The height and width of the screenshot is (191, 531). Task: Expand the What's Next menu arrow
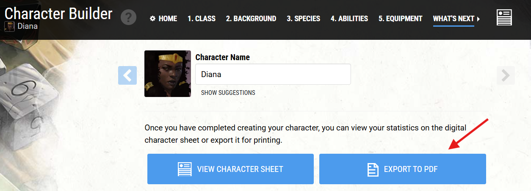478,19
